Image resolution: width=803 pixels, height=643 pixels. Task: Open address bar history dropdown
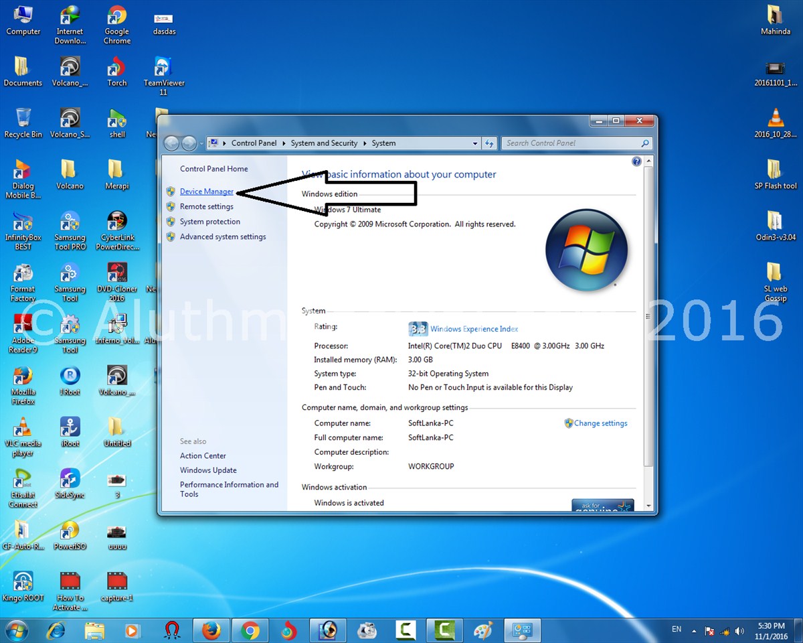pos(475,143)
